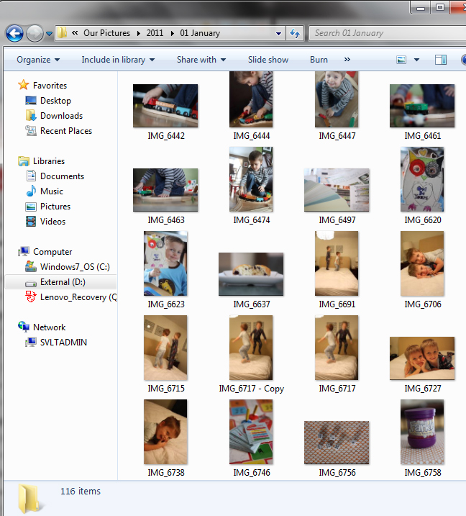
Task: Click into Search 01 January field
Action: [388, 33]
